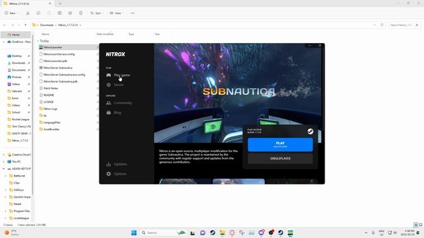Click the microphone icon in system tray
Image resolution: width=424 pixels, height=238 pixels.
(373, 233)
